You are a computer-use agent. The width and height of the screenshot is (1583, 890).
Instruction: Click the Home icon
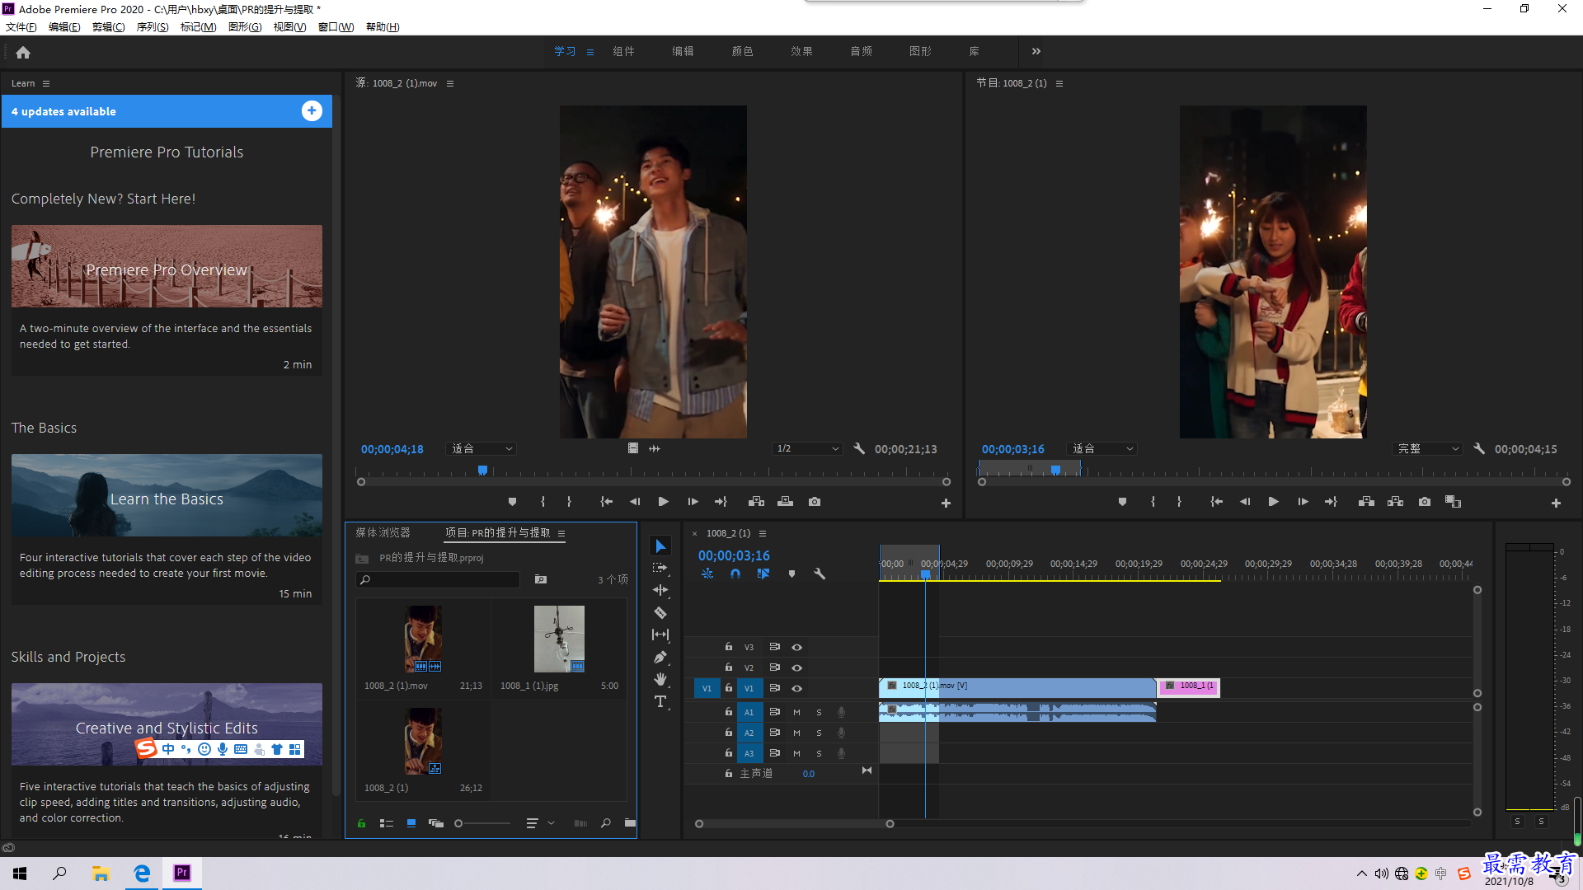click(23, 52)
